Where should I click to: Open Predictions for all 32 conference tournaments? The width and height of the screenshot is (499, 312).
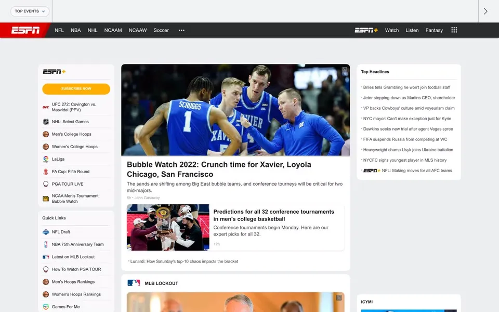click(x=274, y=215)
